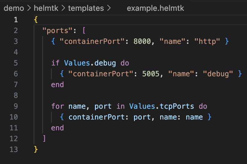
Task: Click the chevron after helmtk breadcrumb
Action: [63, 8]
